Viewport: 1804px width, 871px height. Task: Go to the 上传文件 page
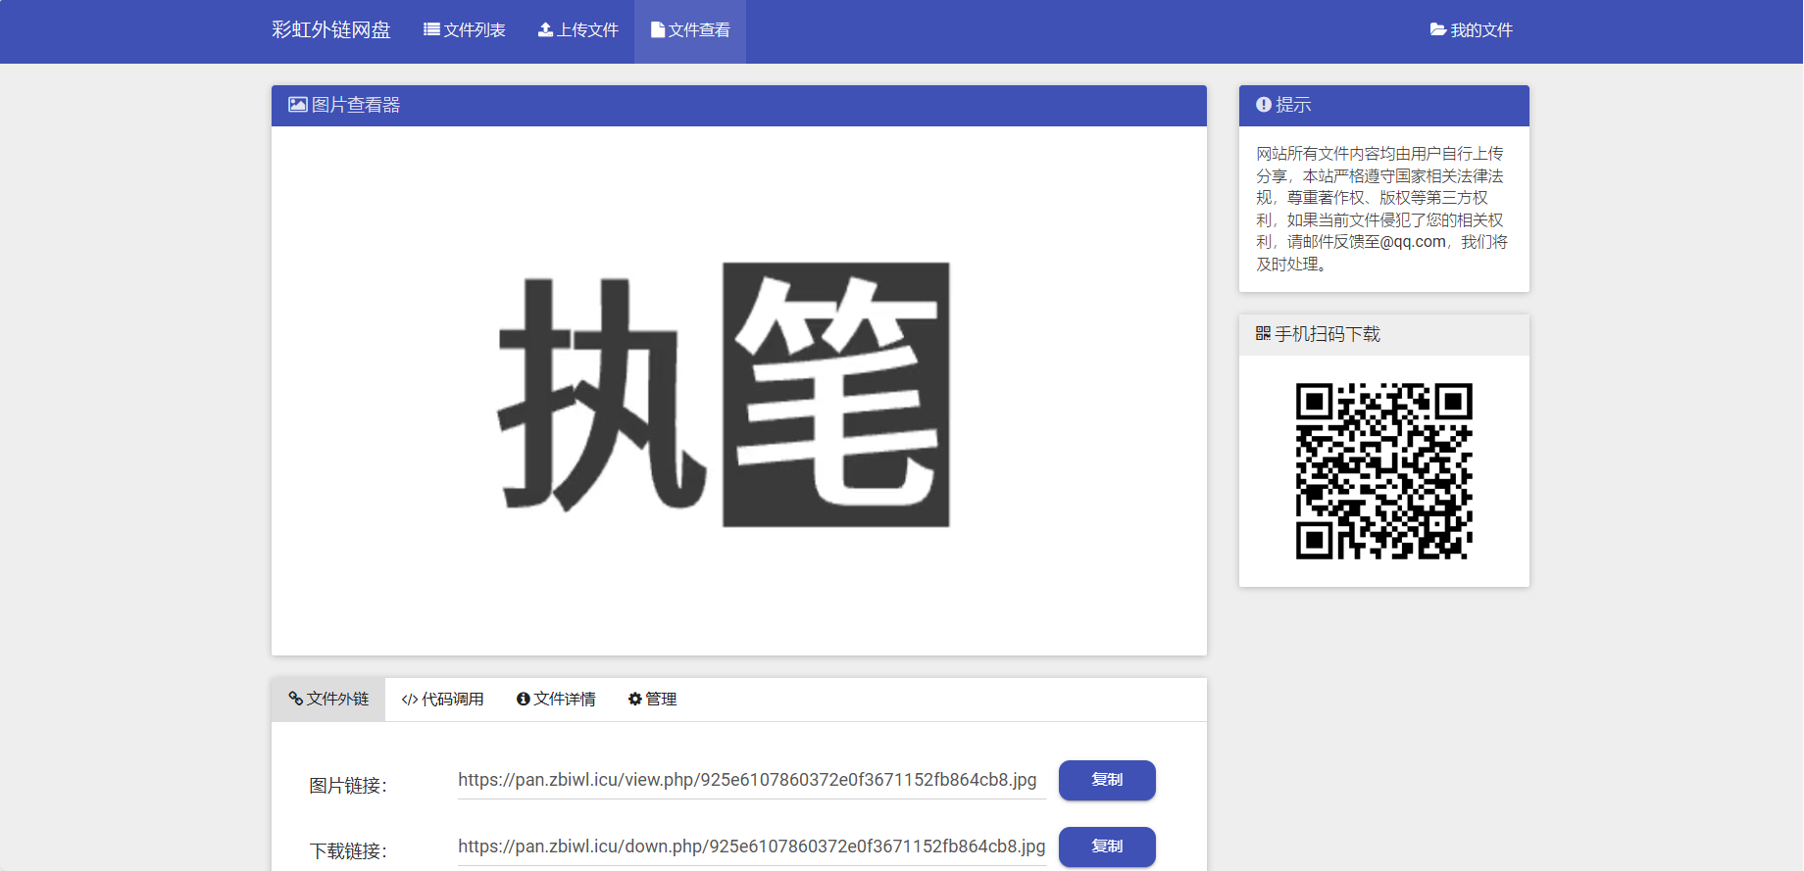click(x=578, y=30)
